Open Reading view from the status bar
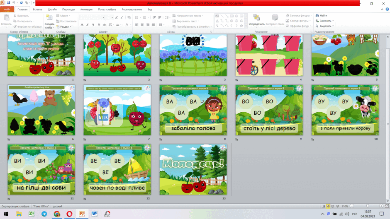 (x=333, y=206)
